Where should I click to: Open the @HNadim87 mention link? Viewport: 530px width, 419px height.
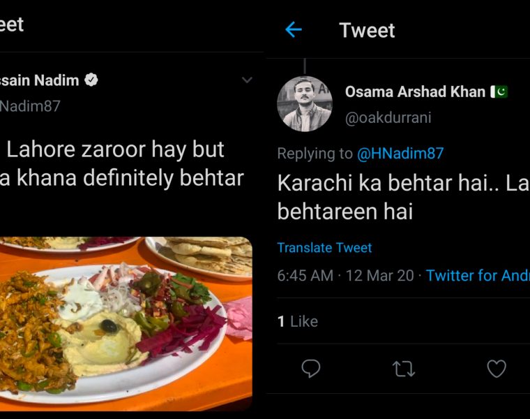(400, 154)
